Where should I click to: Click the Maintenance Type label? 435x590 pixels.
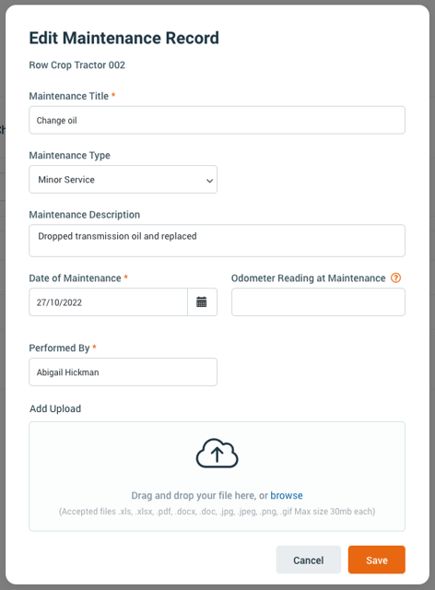click(70, 156)
